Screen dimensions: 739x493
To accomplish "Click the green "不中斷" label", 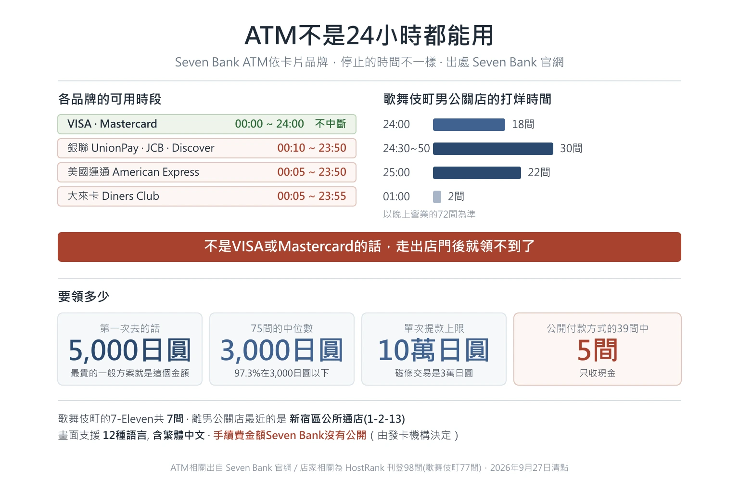I will 331,124.
